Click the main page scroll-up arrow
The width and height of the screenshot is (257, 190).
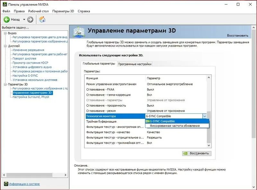[x=254, y=28]
